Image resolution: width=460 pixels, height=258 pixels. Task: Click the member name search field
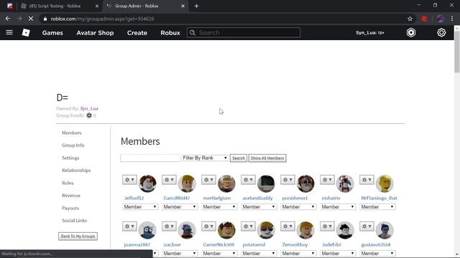(150, 158)
